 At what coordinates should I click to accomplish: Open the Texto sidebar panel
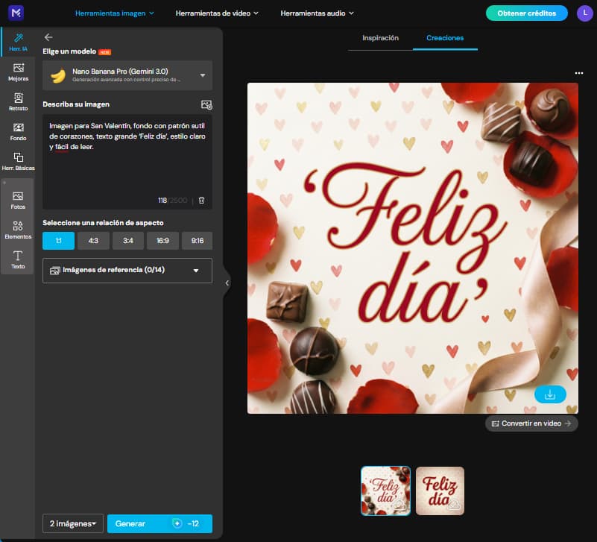pyautogui.click(x=18, y=259)
